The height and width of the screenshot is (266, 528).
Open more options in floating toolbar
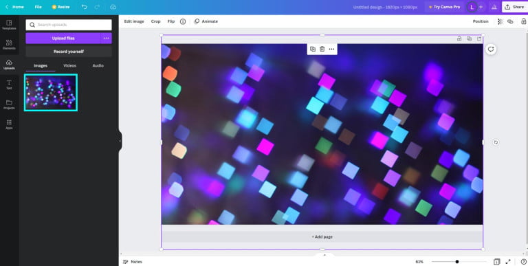[331, 49]
